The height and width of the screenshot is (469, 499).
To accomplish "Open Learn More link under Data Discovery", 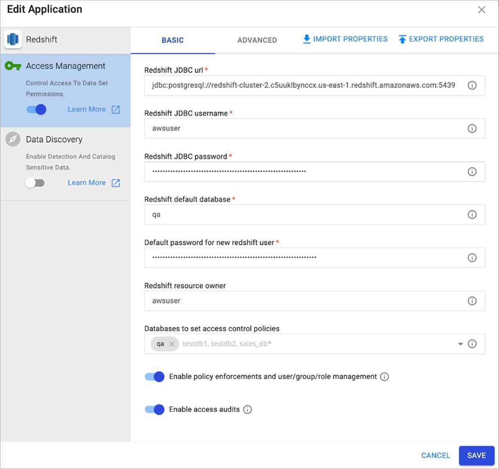I will click(x=87, y=183).
